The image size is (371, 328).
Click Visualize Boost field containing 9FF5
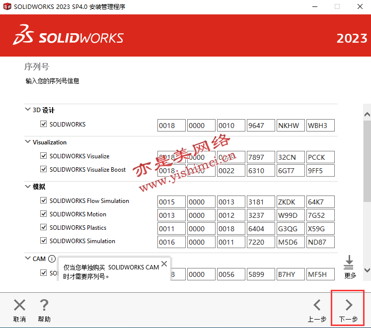320,171
